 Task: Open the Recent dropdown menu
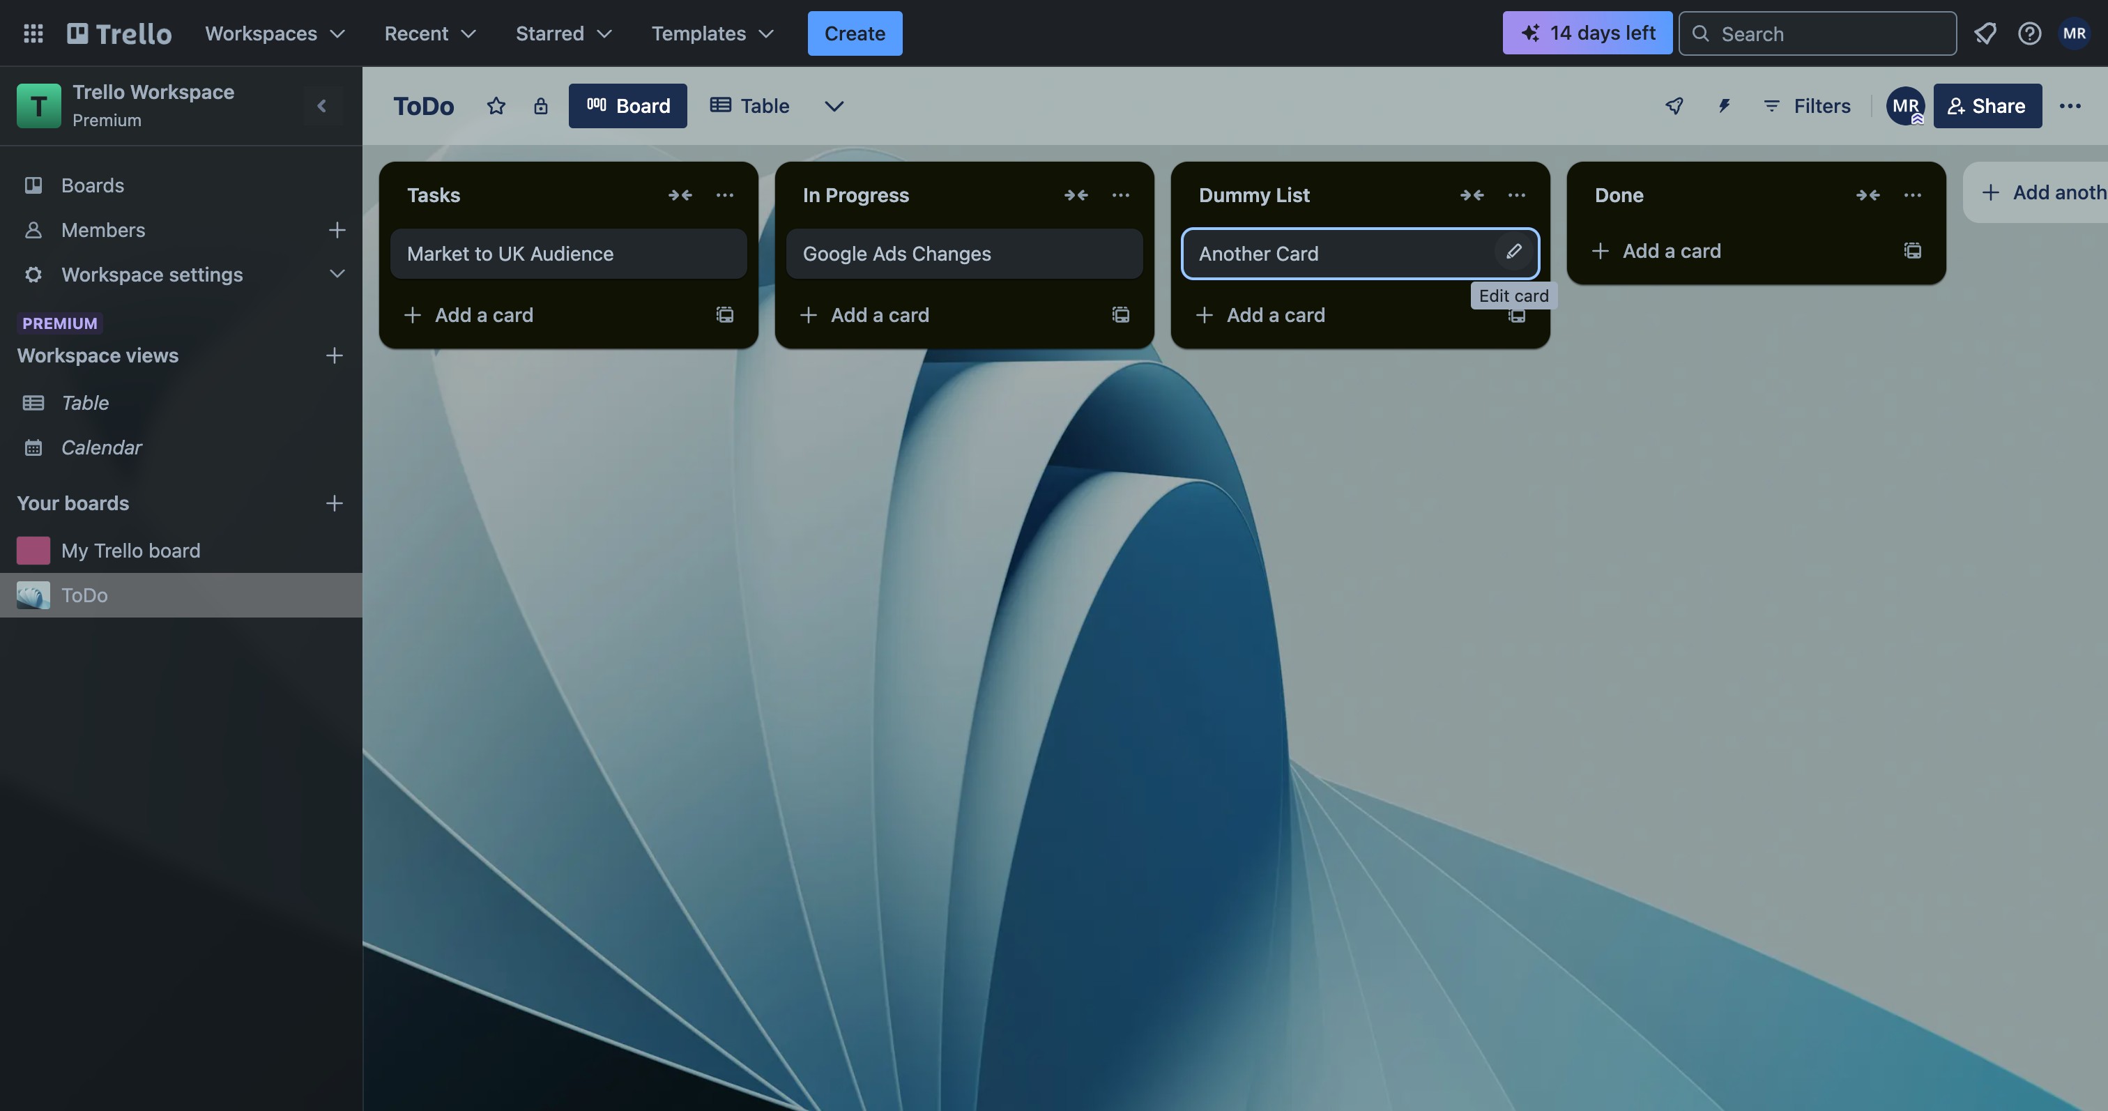click(430, 33)
